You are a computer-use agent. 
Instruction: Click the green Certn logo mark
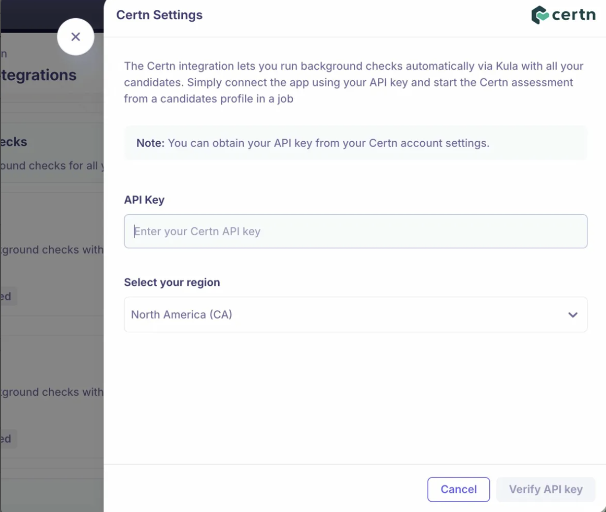(x=539, y=15)
